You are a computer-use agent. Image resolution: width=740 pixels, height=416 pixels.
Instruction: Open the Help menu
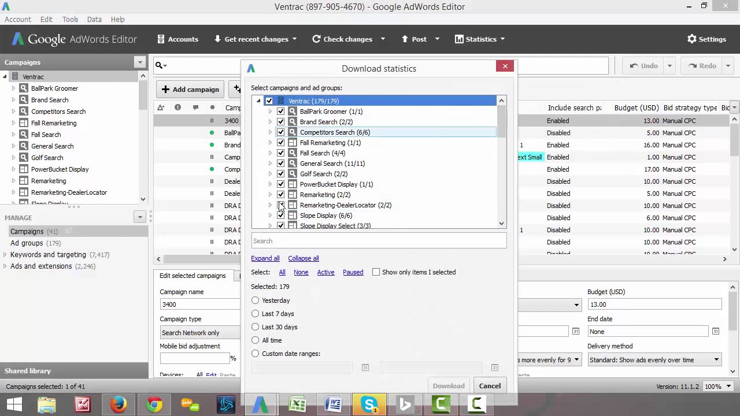point(117,19)
